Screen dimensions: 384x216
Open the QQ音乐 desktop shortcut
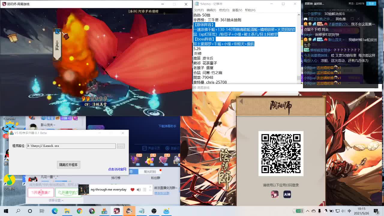[x=9, y=182]
